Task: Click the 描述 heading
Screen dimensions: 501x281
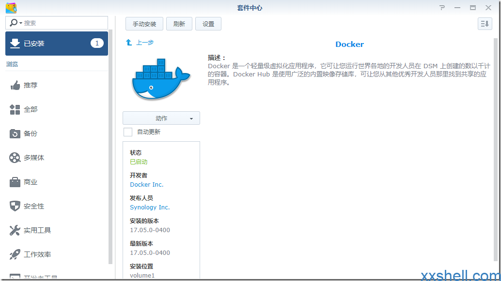Action: (x=217, y=58)
